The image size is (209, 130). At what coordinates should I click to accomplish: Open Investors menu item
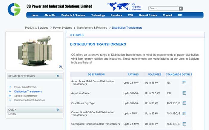pyautogui.click(x=116, y=15)
